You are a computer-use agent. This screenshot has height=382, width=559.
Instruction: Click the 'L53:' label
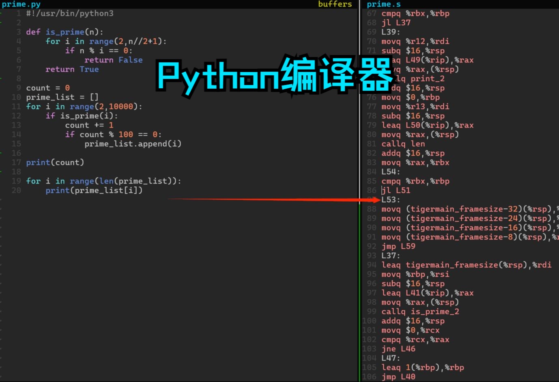pyautogui.click(x=391, y=200)
